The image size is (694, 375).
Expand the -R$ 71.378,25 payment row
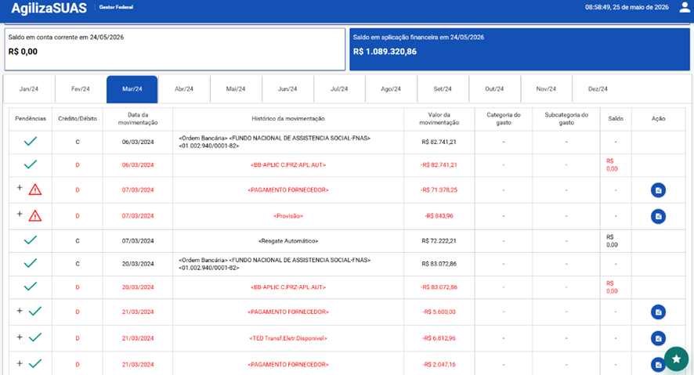coord(20,188)
